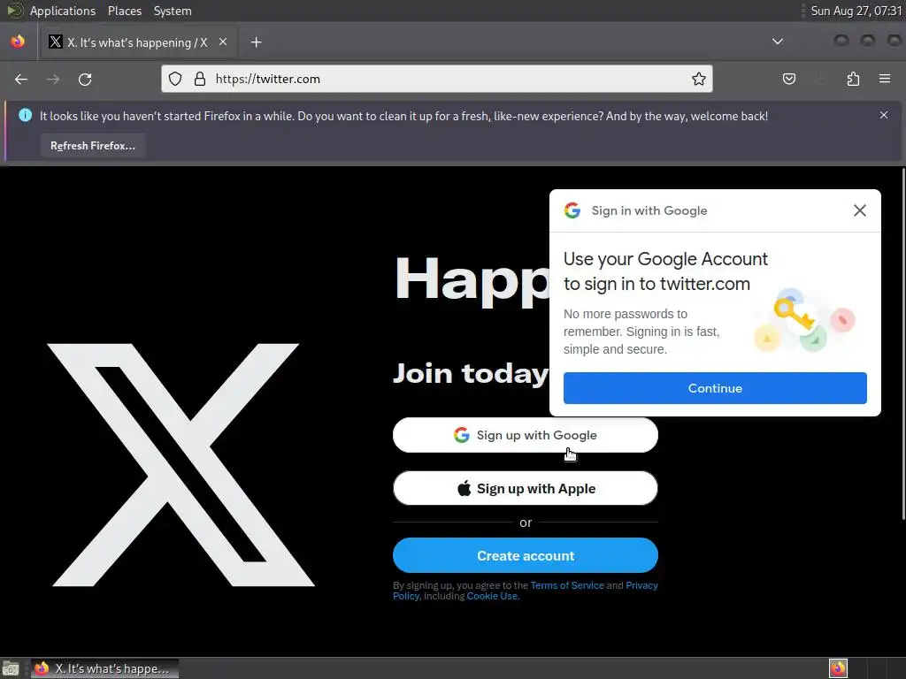Click the Refresh Firefox button

[92, 146]
